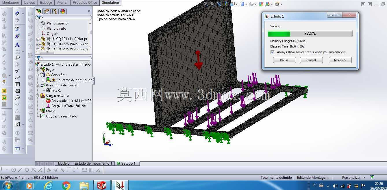Switch to the Esboço tab
Viewport: 387px width, 190px height.
pyautogui.click(x=46, y=3)
